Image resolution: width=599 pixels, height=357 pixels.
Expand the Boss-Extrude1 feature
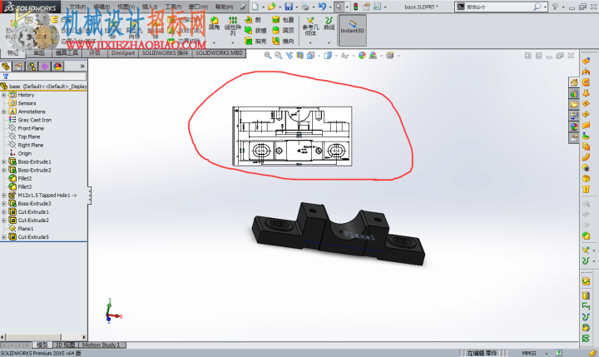4,161
